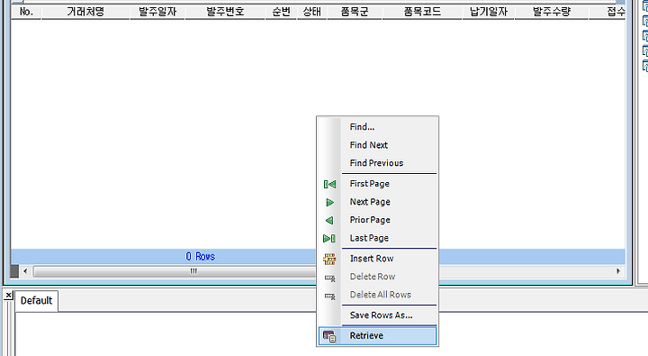
Task: Click the 순번 column header
Action: click(281, 12)
